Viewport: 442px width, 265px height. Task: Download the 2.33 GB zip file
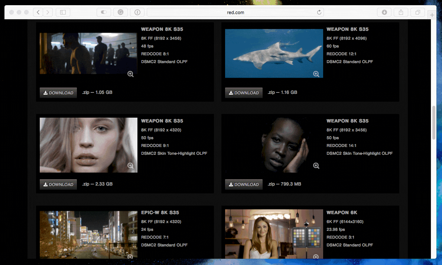pyautogui.click(x=58, y=184)
